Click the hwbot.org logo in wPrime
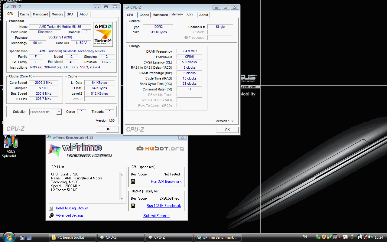The width and height of the screenshot is (387, 242). coord(160,148)
